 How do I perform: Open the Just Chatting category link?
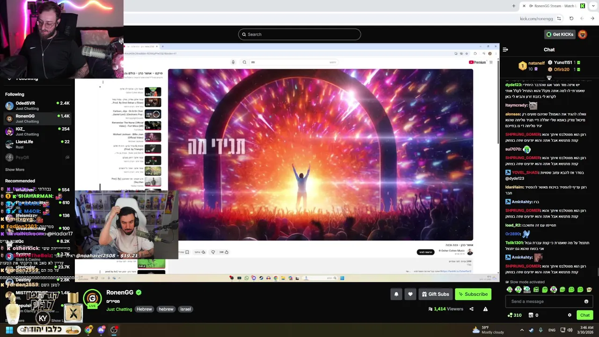pyautogui.click(x=119, y=309)
